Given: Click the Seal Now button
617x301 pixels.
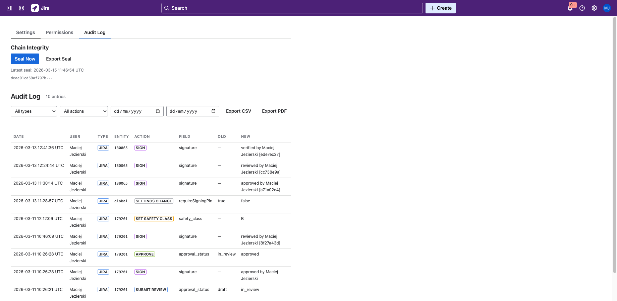Looking at the screenshot, I should pos(25,59).
